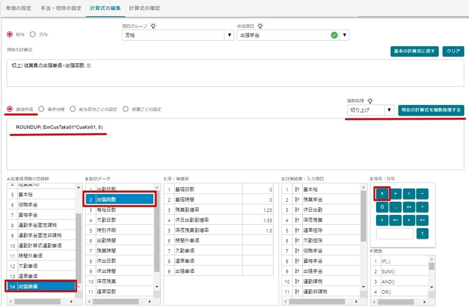This screenshot has height=307, width=469.
Task: Switch to the 単価の設定 tab
Action: [19, 8]
